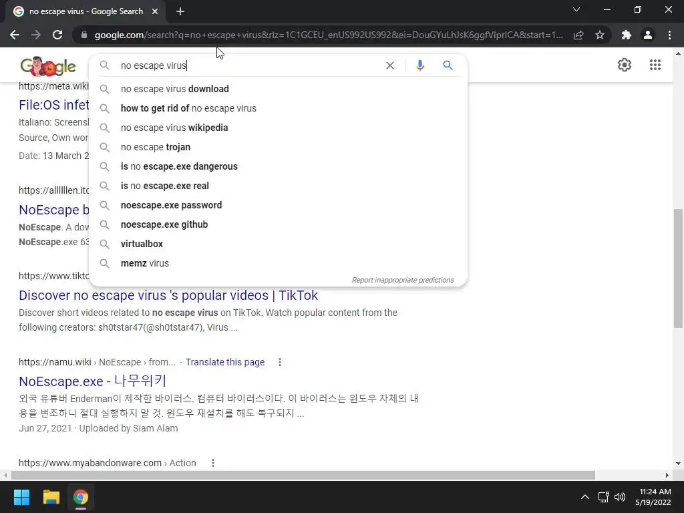Screen dimensions: 684x513
Task: Open Chrome's three-dot menu
Action: click(x=669, y=35)
